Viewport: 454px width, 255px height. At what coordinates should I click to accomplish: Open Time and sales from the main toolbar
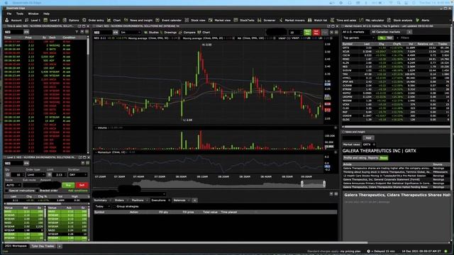click(343, 21)
